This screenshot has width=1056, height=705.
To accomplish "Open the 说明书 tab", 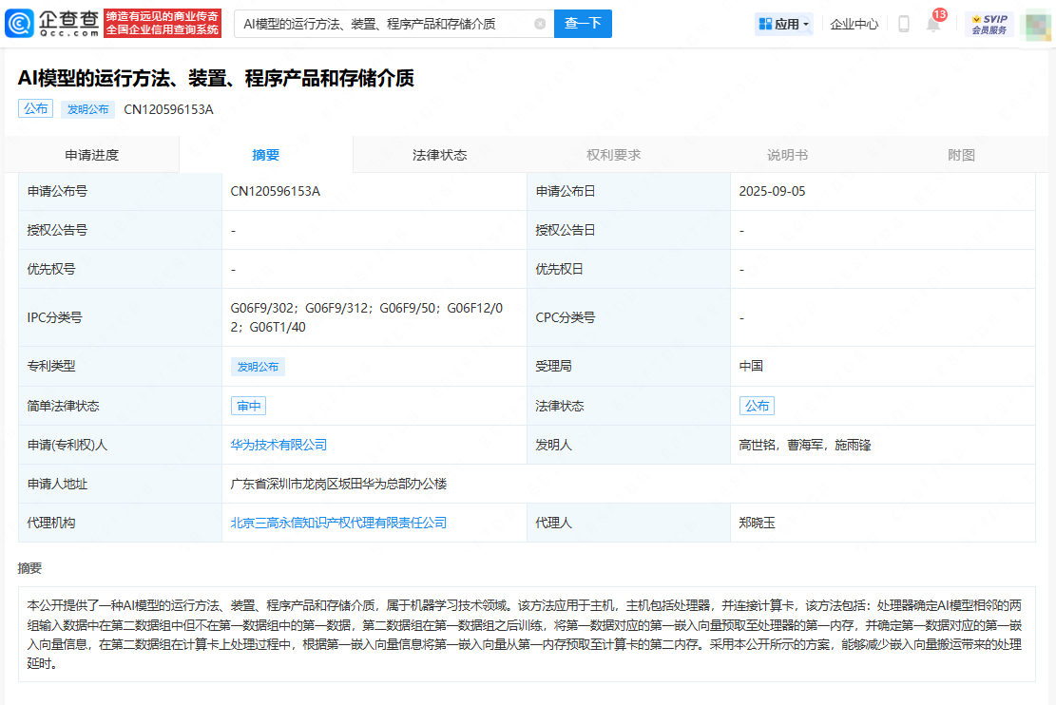I will click(787, 155).
